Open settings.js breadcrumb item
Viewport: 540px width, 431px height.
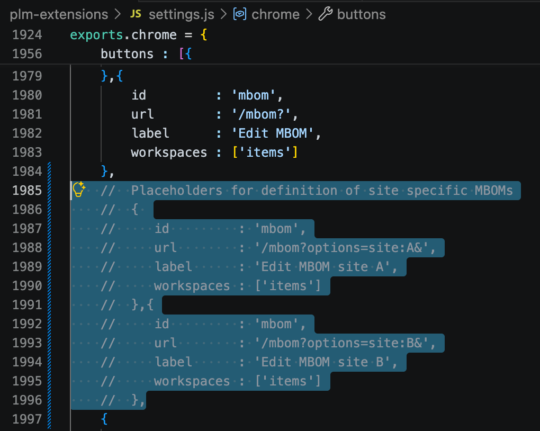click(x=182, y=14)
